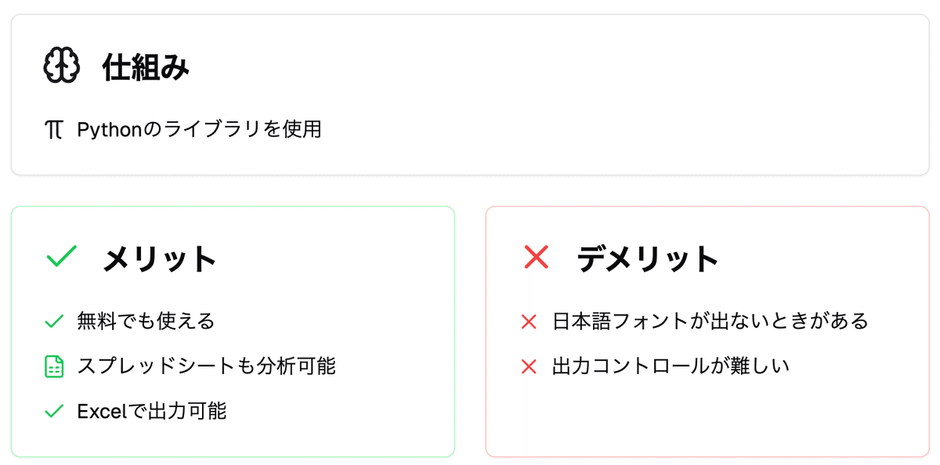Viewport: 940px width, 465px height.
Task: Click the 無料でも使える list item
Action: (x=146, y=321)
